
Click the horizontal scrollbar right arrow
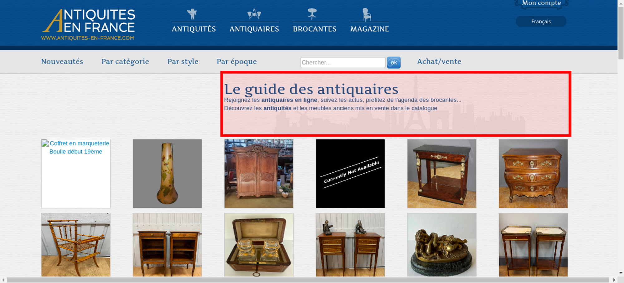pos(614,280)
